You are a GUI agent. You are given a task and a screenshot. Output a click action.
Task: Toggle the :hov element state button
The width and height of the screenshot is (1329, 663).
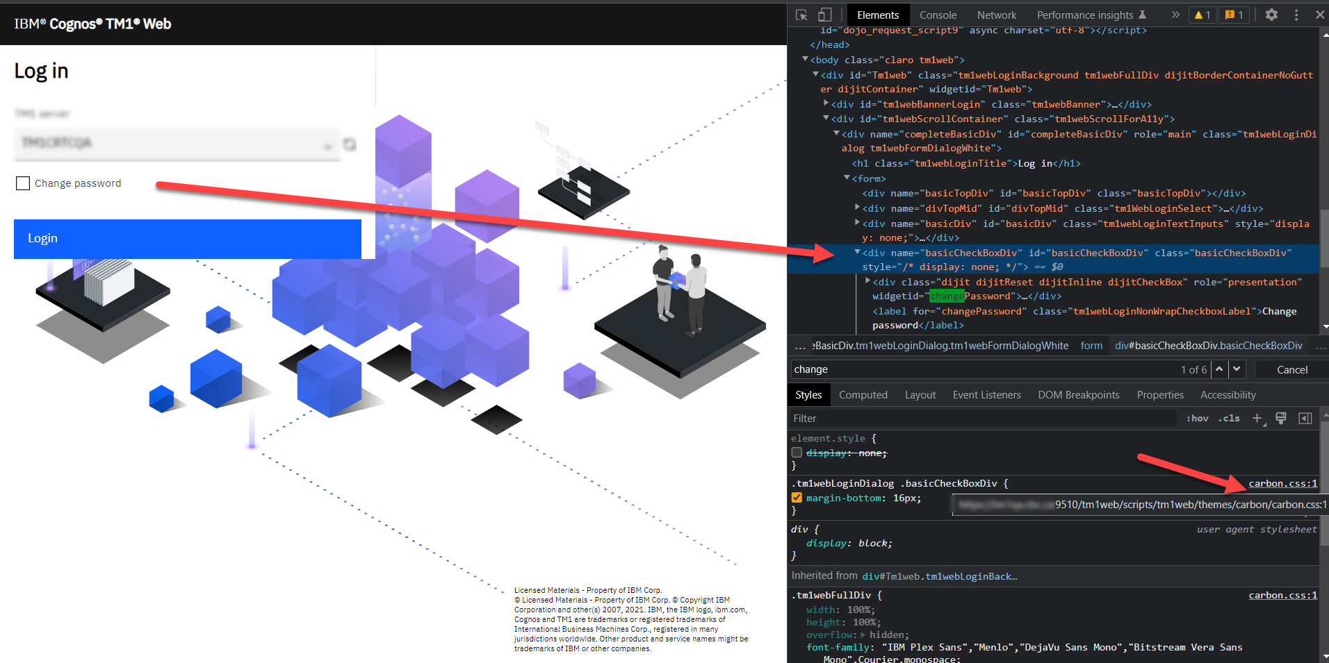coord(1197,418)
